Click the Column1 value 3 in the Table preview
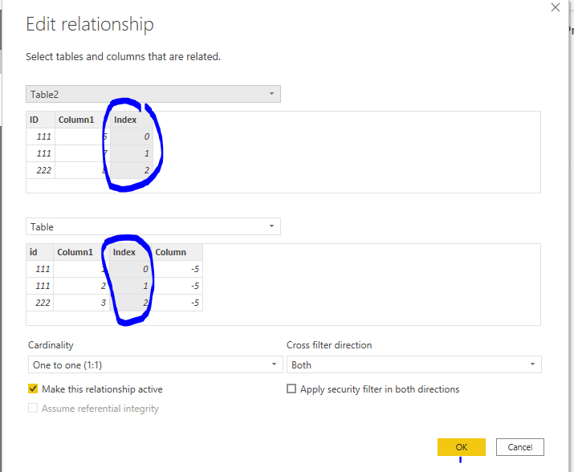This screenshot has height=472, width=574. [x=81, y=303]
